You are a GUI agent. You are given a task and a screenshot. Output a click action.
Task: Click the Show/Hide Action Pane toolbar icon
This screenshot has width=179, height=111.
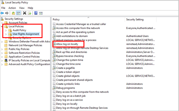41,13
